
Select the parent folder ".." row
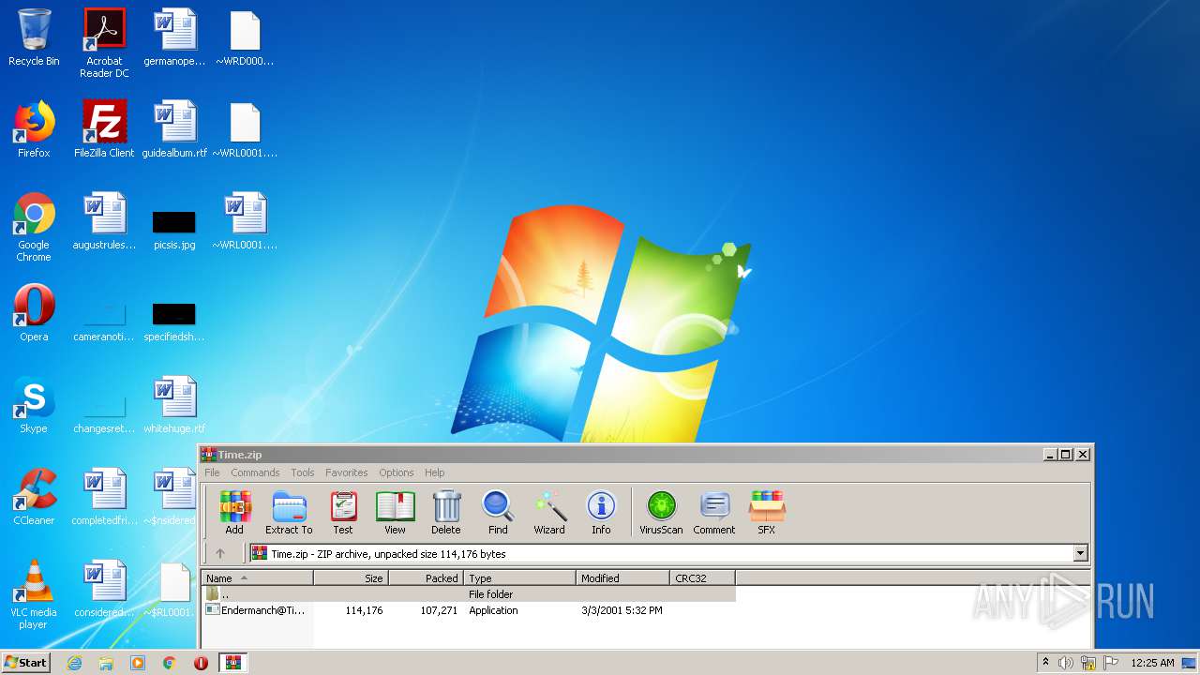[469, 594]
